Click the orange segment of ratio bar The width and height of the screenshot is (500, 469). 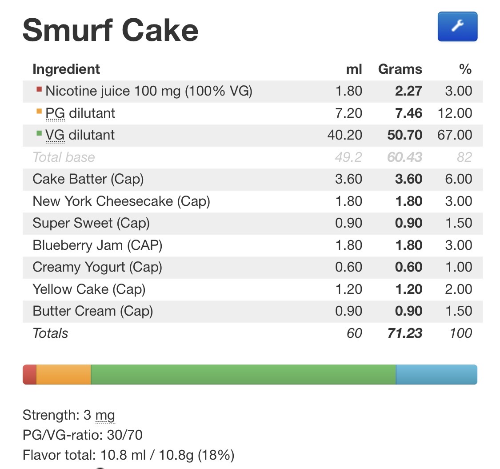coord(64,374)
